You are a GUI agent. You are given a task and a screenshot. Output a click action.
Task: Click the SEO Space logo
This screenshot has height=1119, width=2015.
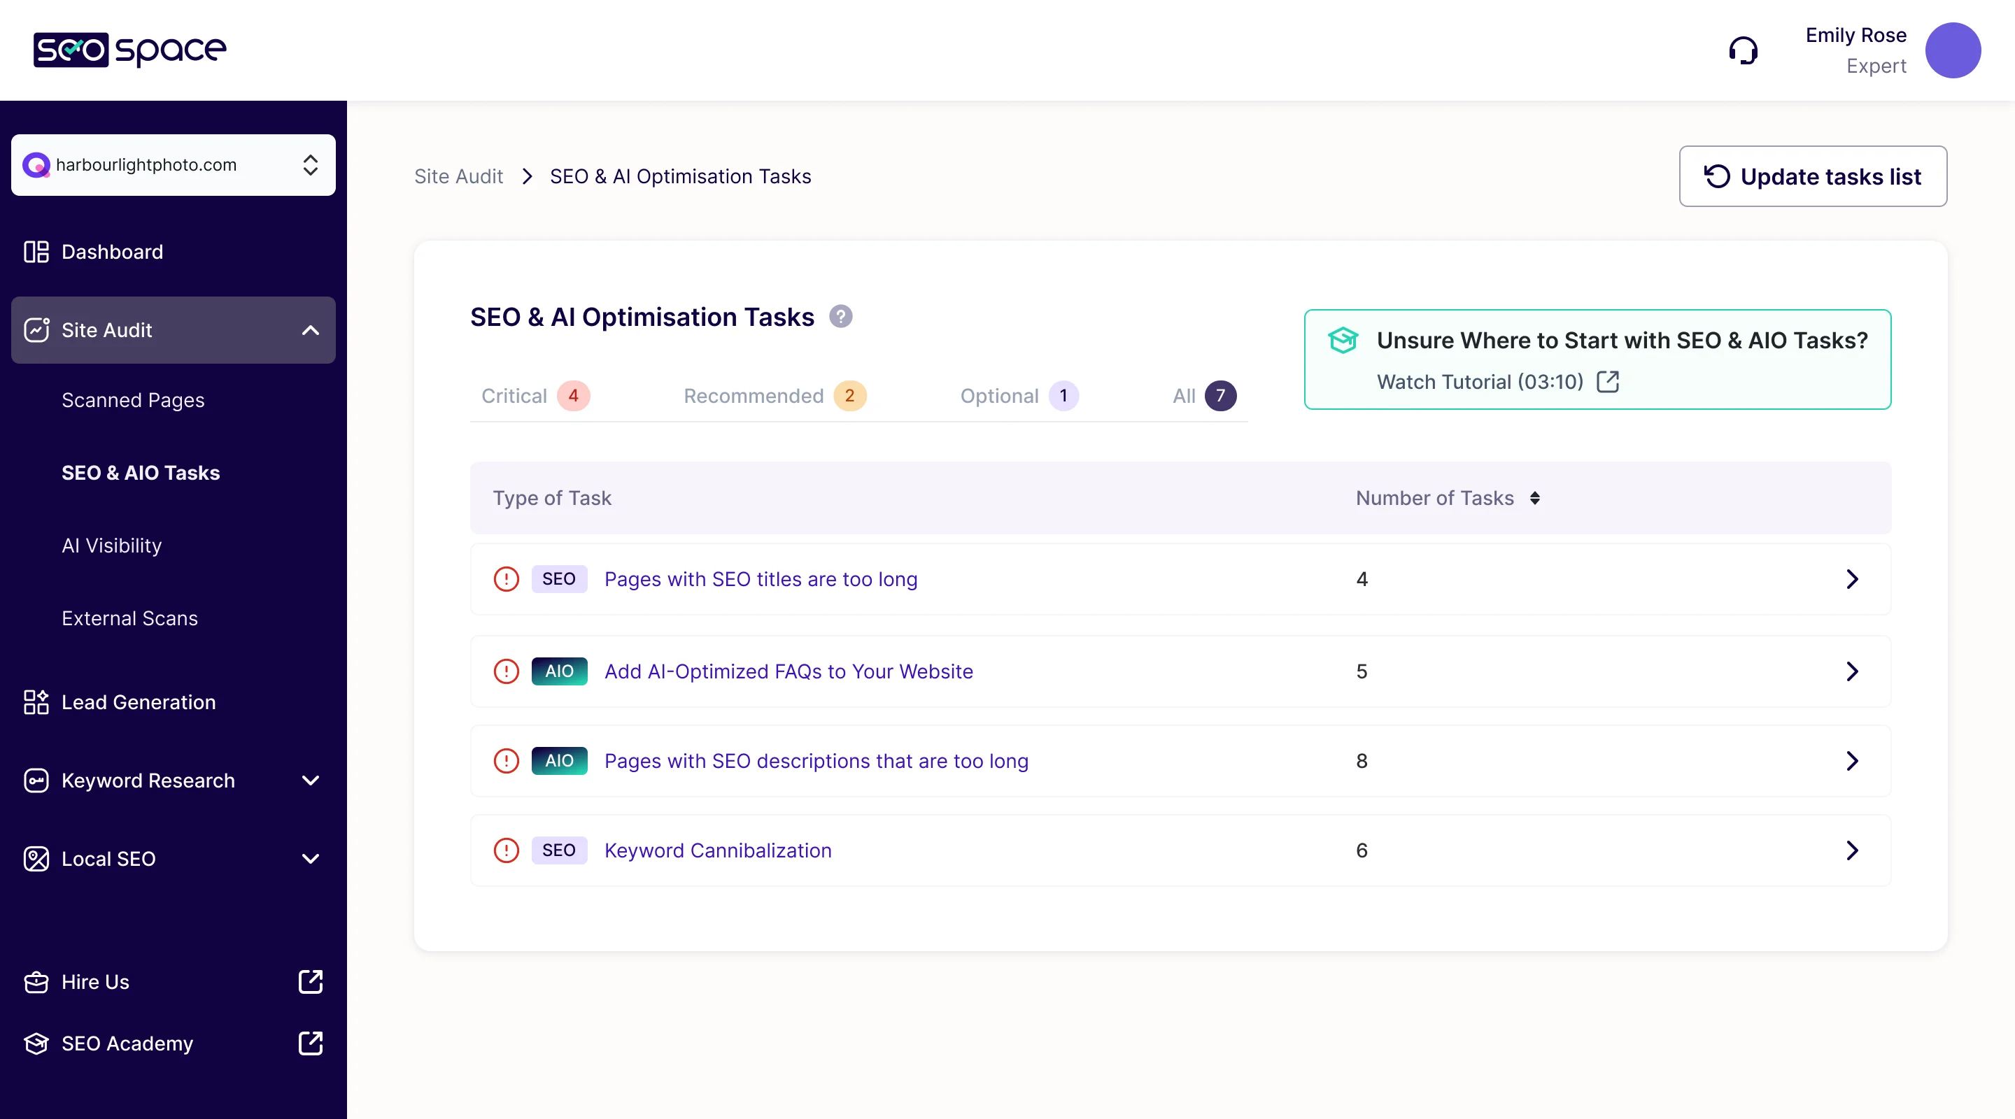click(130, 50)
